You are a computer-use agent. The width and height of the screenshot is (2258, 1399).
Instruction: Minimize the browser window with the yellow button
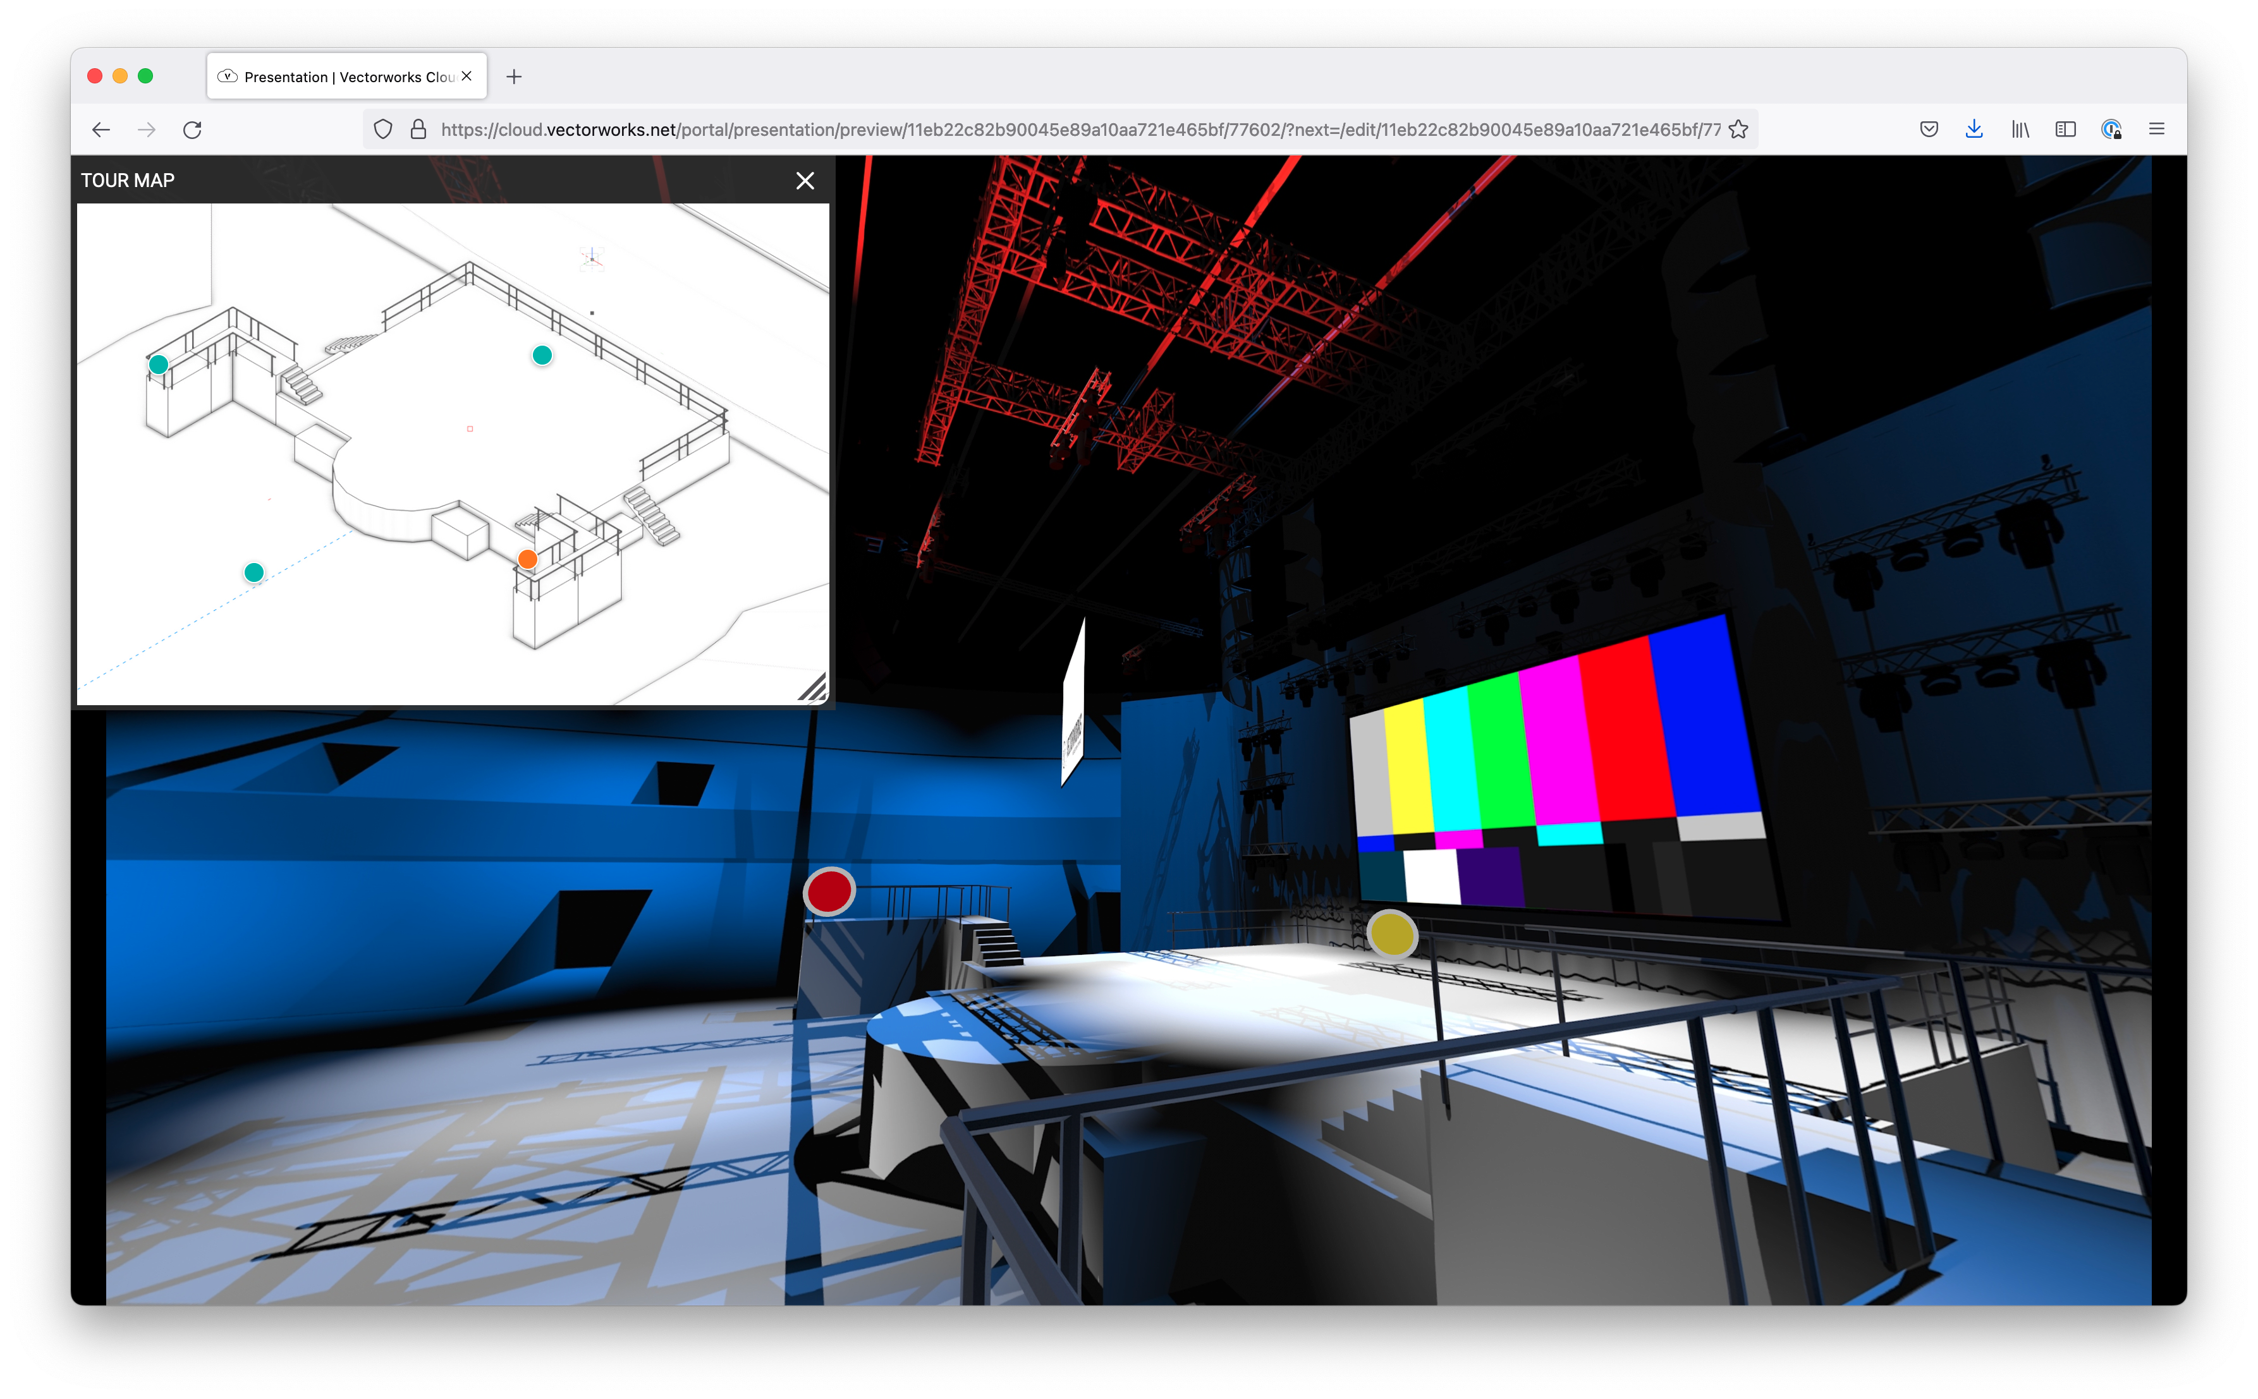coord(119,76)
